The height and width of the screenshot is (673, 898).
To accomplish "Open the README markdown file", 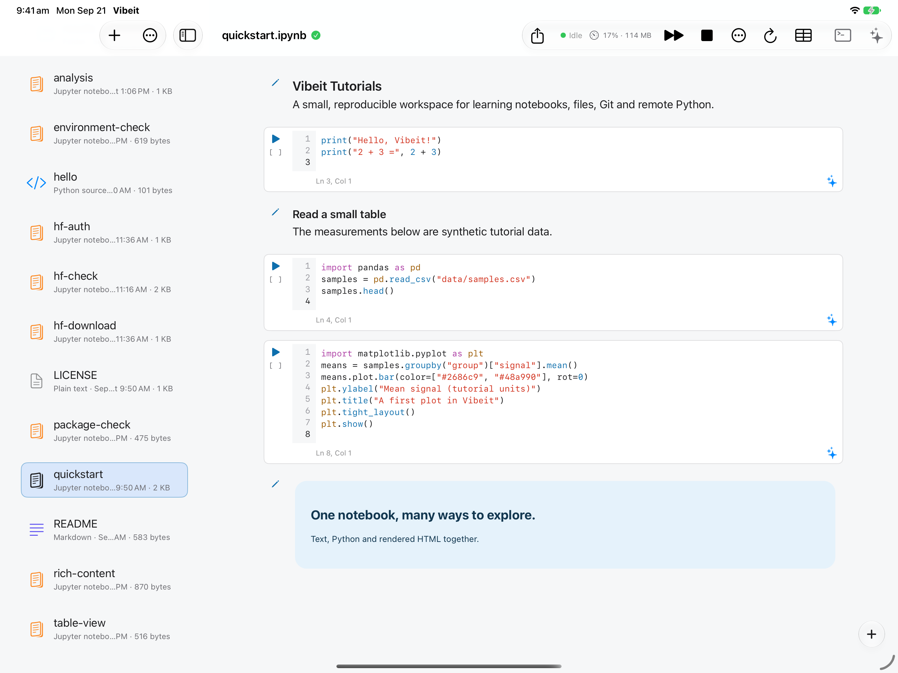I will click(104, 530).
